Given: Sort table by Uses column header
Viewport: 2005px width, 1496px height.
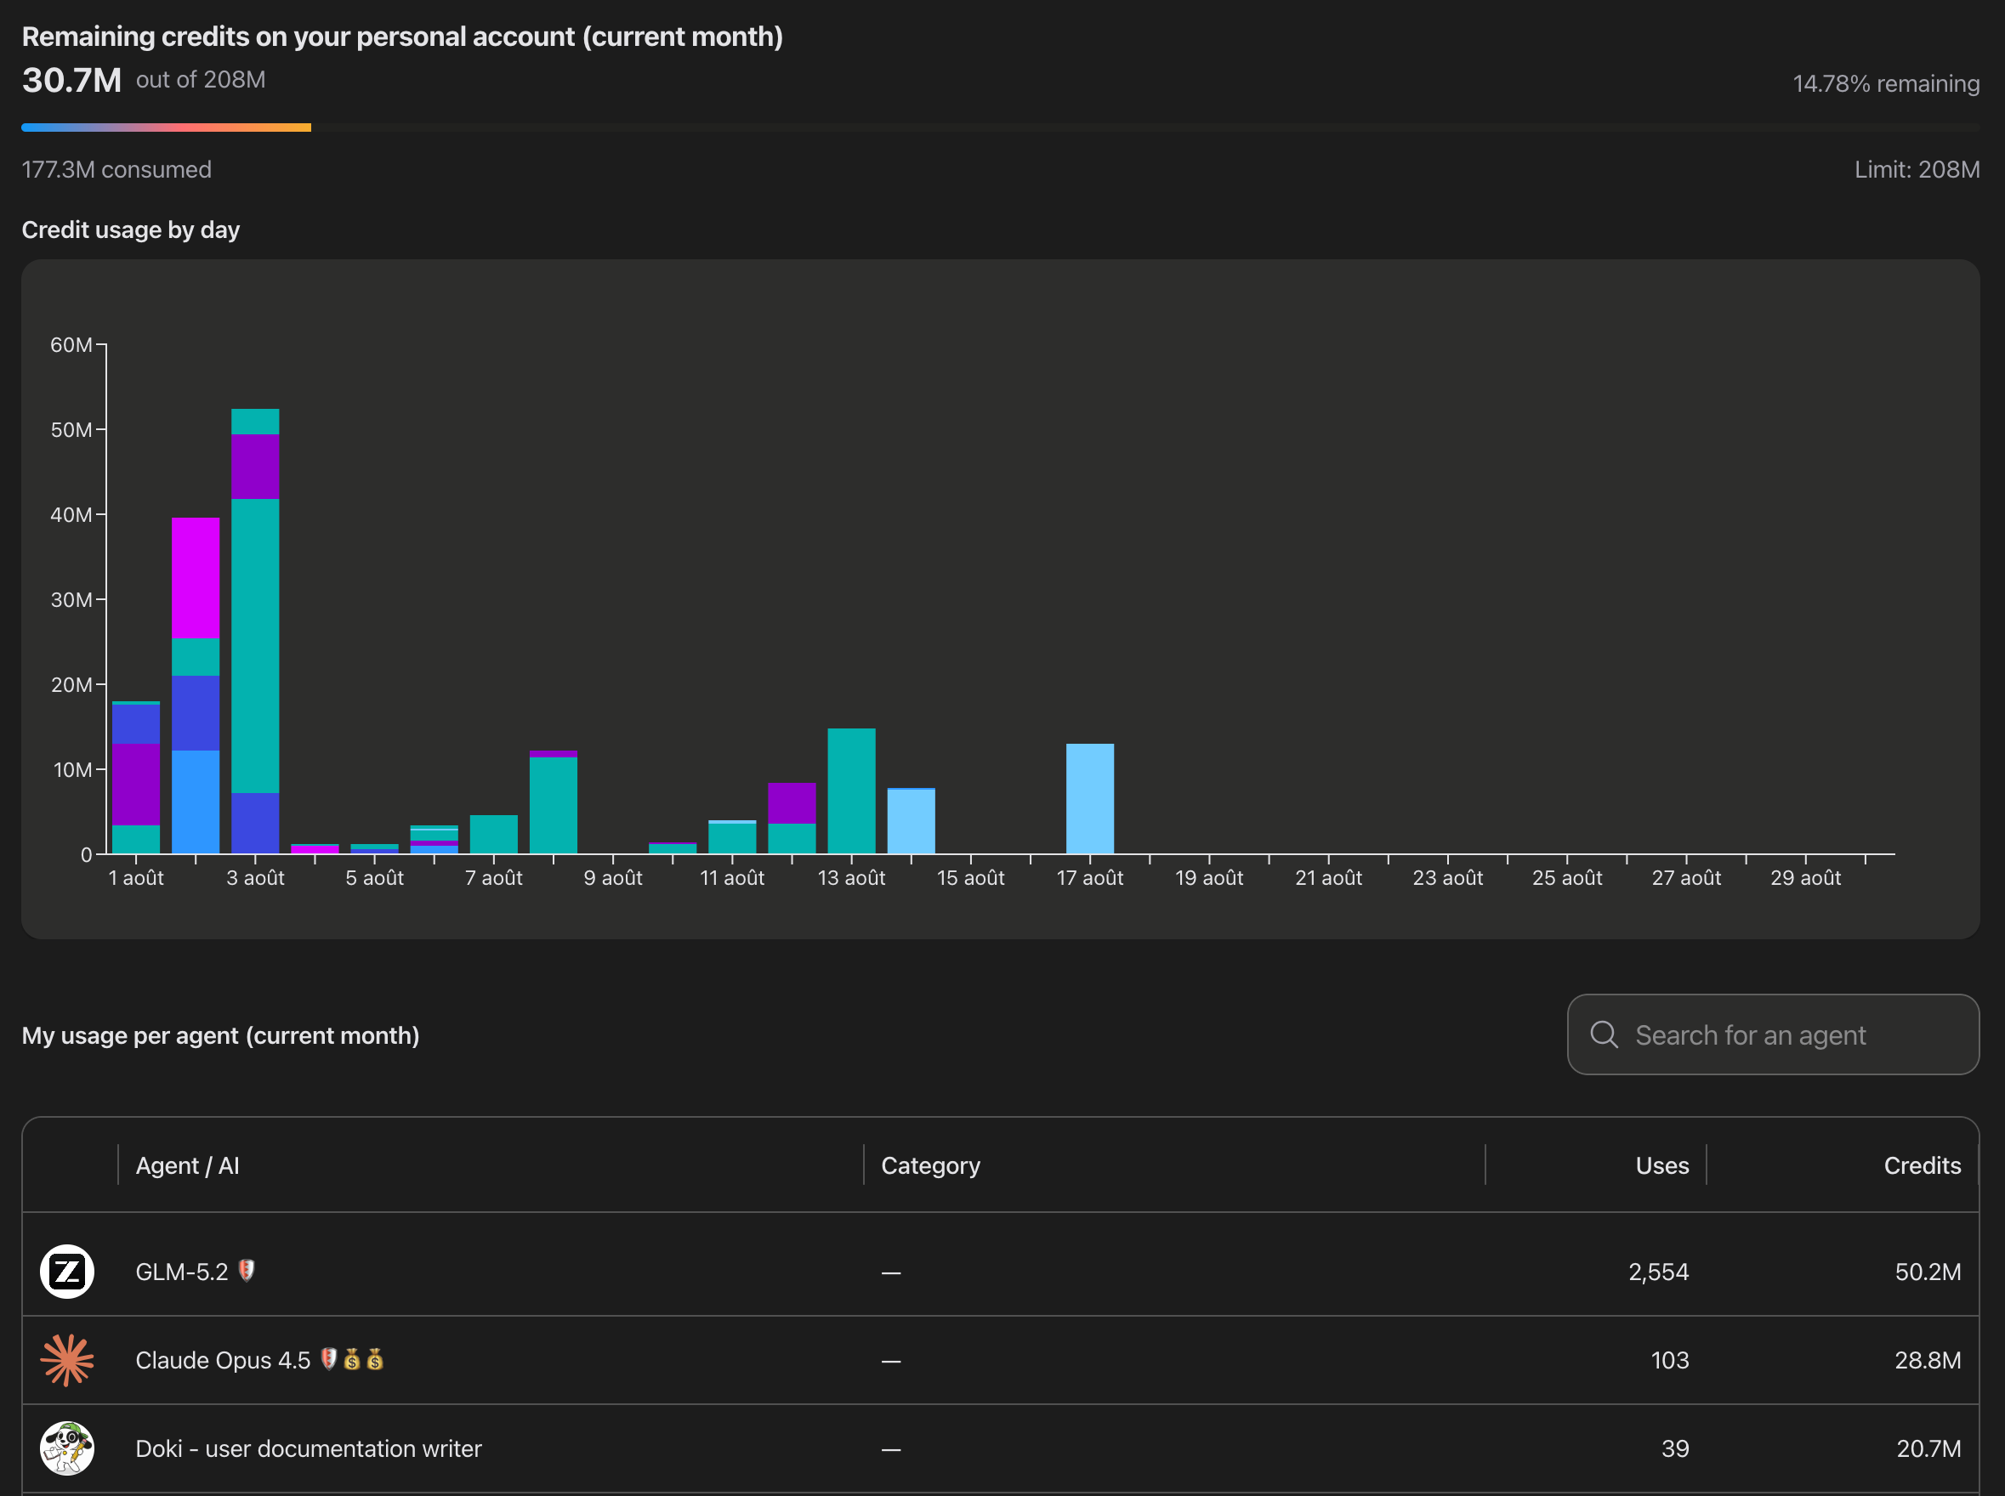Looking at the screenshot, I should 1661,1165.
